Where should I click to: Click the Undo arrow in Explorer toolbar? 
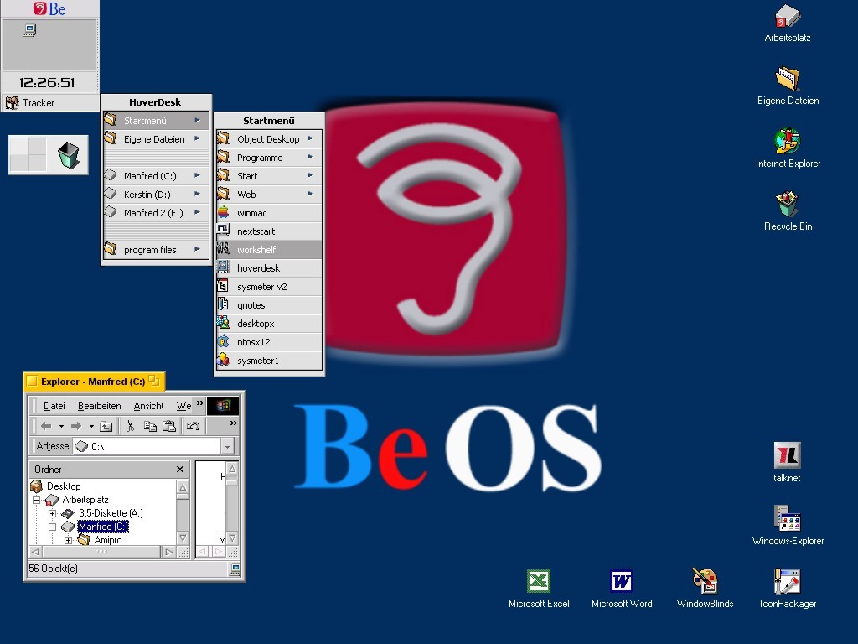[x=193, y=426]
